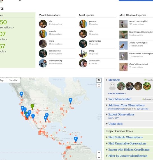
Task: Export observations as CSV
Action: 117,118
